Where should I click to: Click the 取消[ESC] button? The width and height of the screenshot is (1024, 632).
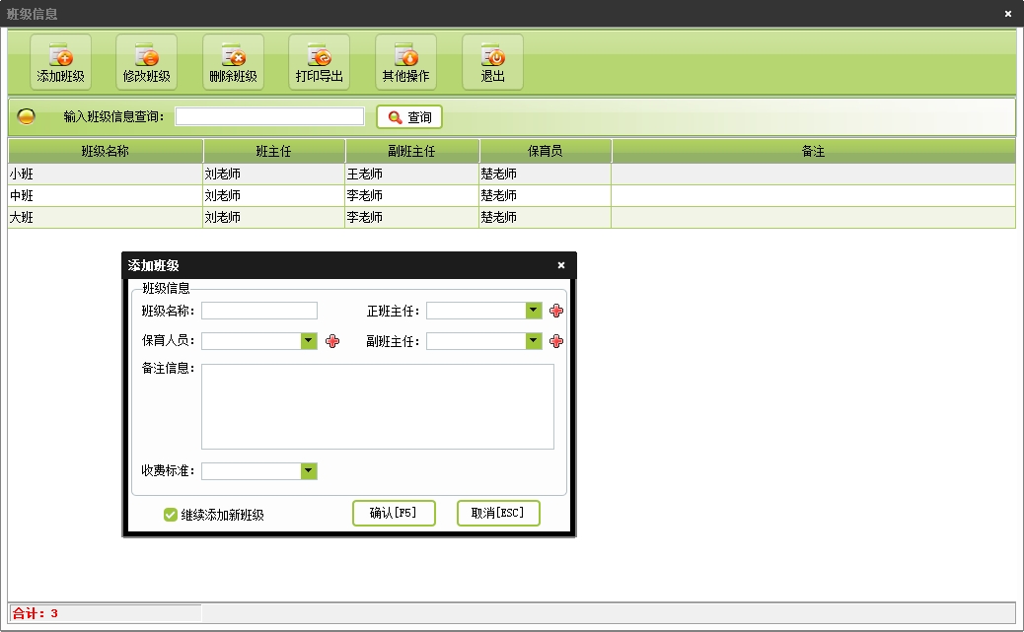498,513
